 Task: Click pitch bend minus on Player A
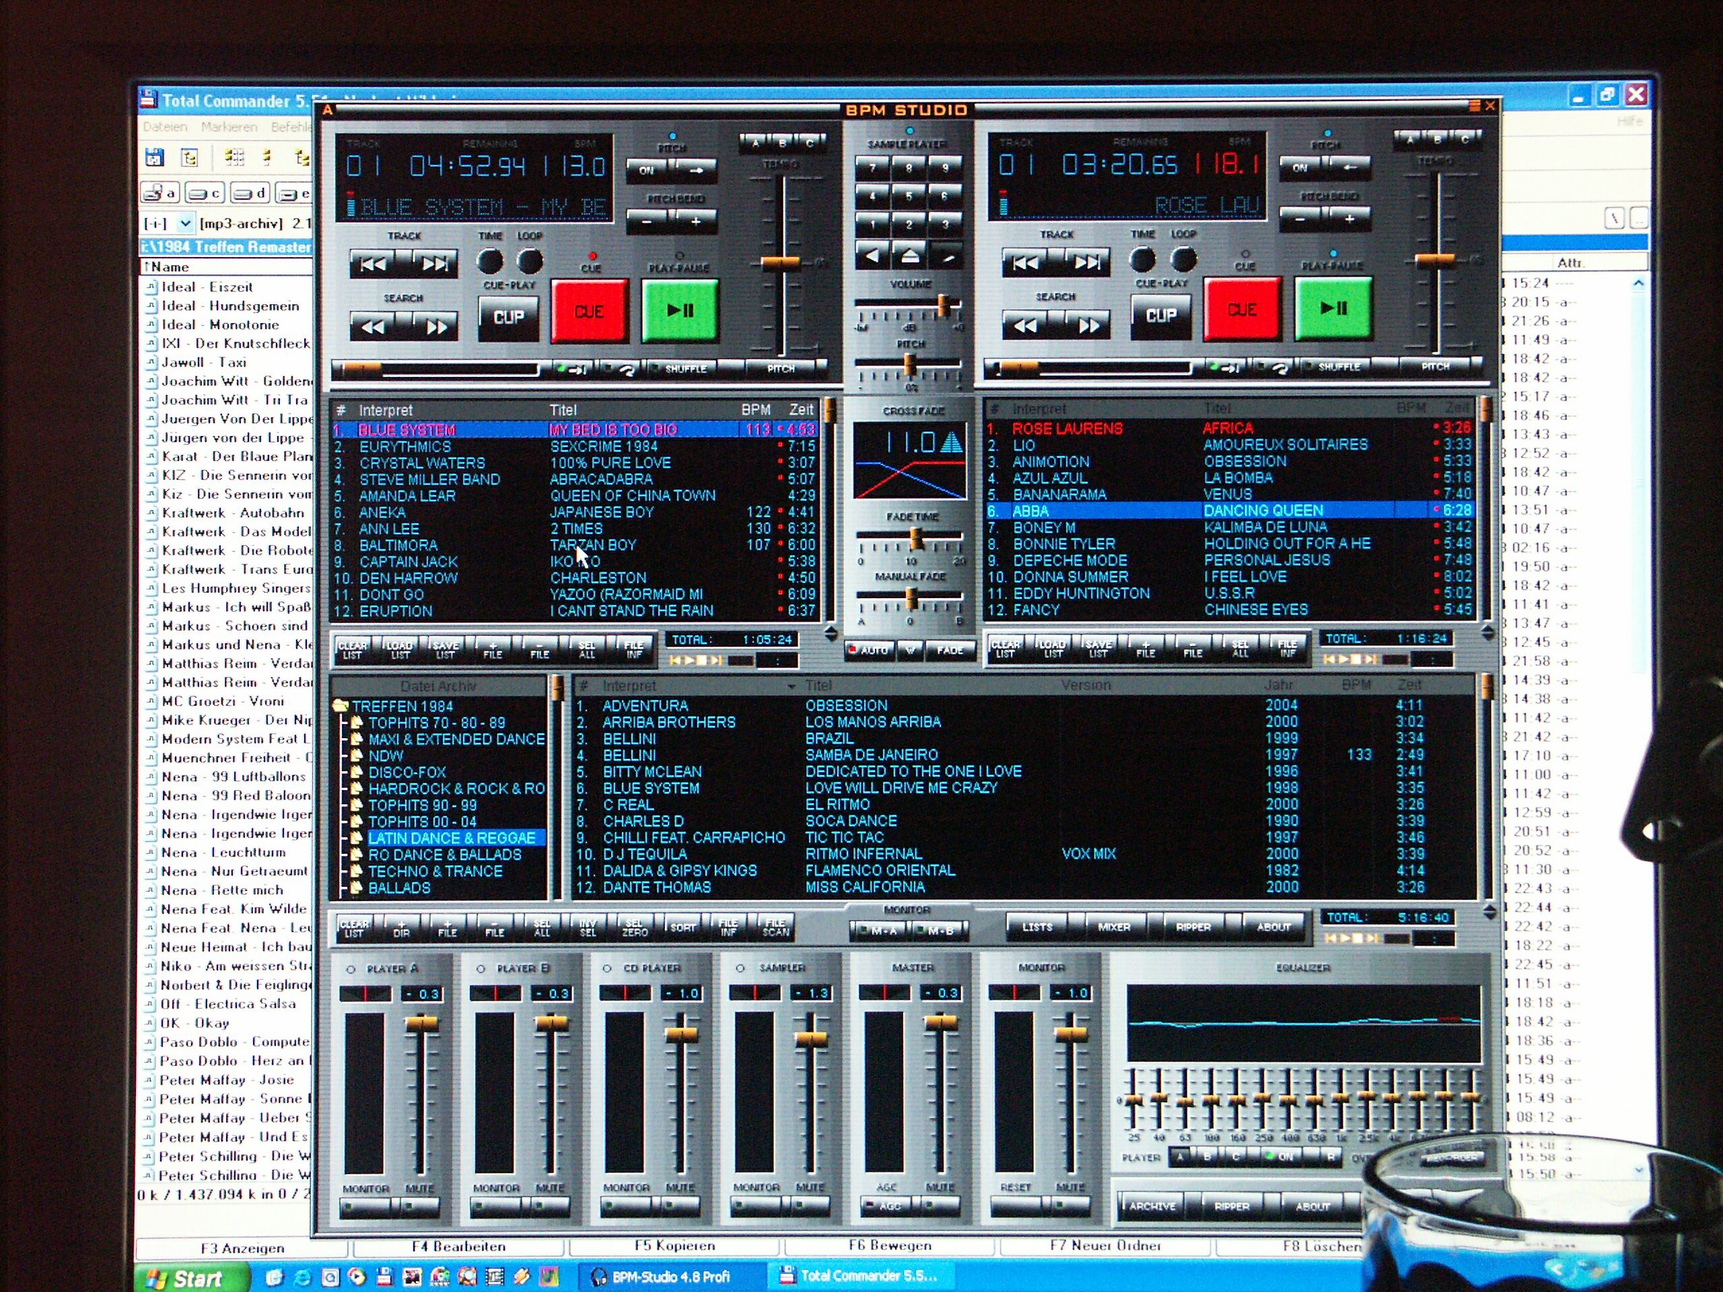pos(647,221)
